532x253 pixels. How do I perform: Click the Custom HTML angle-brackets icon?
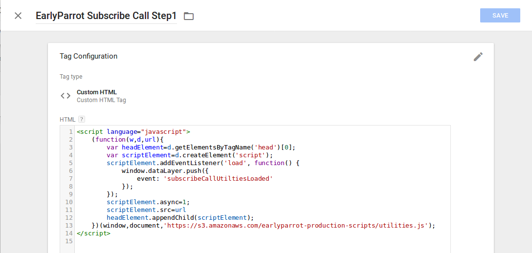pyautogui.click(x=66, y=96)
